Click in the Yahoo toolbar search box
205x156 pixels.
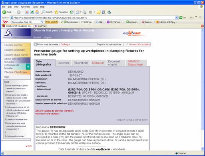click(26, 22)
